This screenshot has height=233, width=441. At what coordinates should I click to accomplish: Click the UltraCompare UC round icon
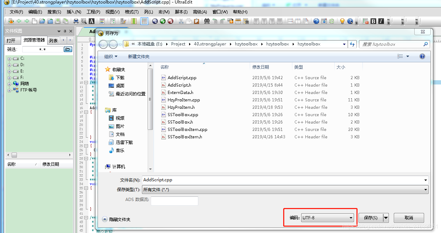point(155,21)
